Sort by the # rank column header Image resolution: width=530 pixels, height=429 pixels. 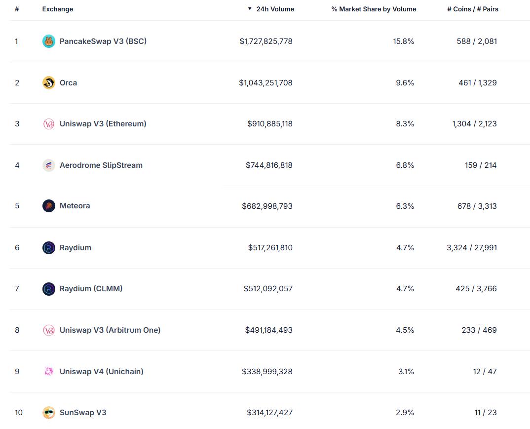17,9
